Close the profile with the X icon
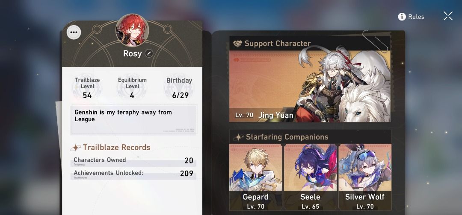 pyautogui.click(x=448, y=16)
